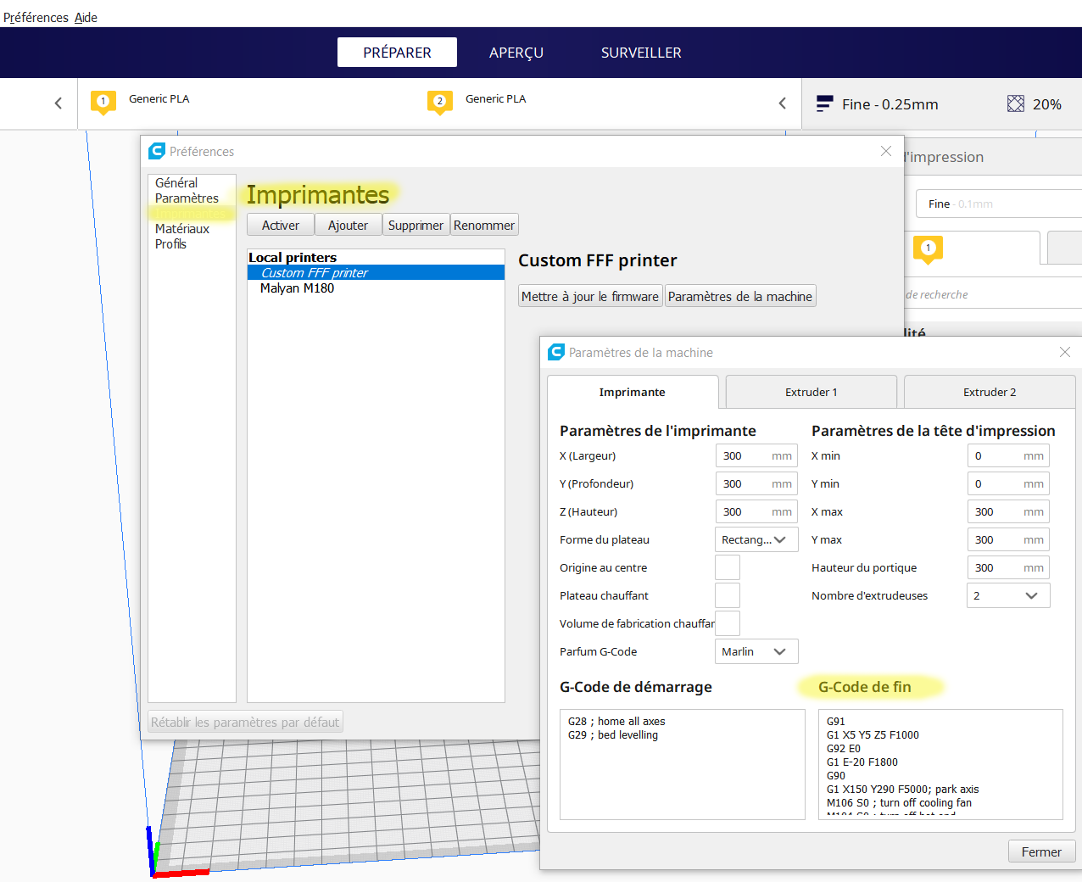Click the Y (Profondeur) input field
This screenshot has height=882, width=1082.
tap(756, 483)
